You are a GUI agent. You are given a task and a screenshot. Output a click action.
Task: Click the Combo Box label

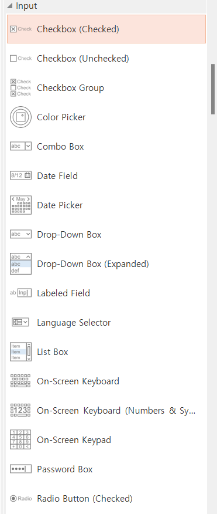click(60, 147)
